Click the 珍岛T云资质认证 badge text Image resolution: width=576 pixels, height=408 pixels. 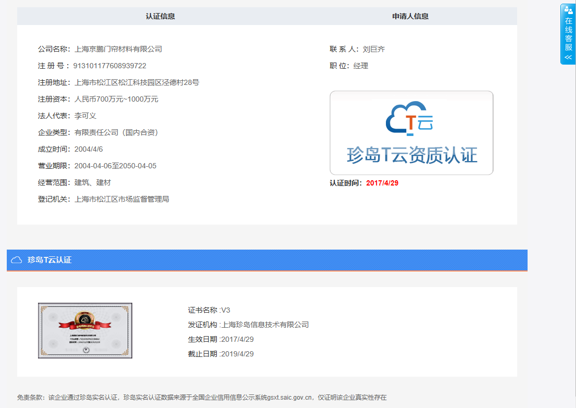(x=412, y=155)
